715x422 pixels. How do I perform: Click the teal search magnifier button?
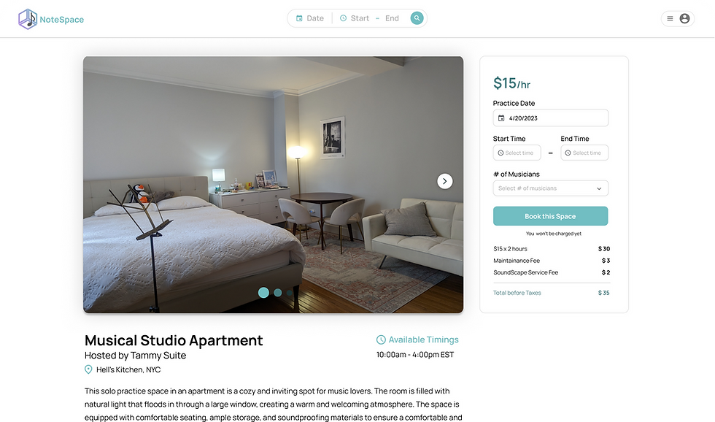tap(417, 18)
